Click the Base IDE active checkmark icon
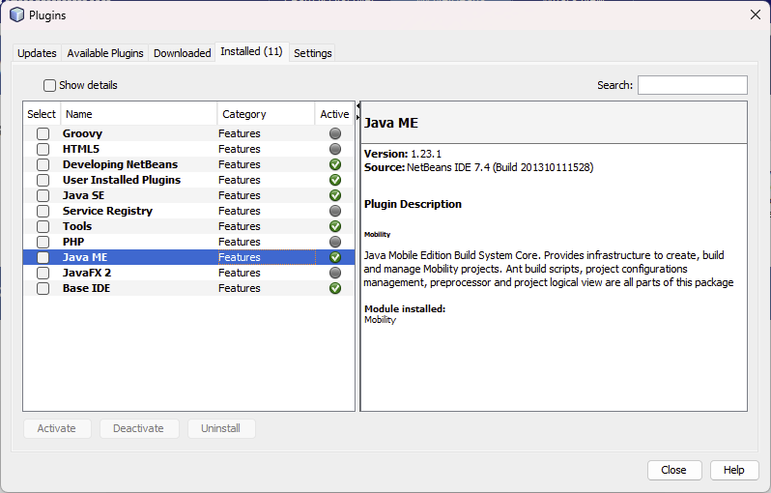This screenshot has width=771, height=493. (x=335, y=288)
